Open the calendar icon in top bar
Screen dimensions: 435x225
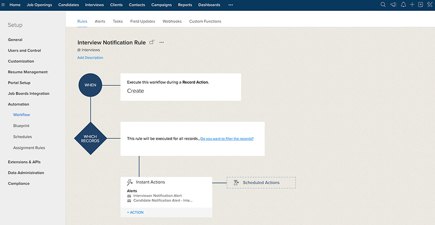pos(420,5)
